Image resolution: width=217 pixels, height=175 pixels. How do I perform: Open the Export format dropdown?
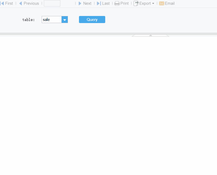154,3
